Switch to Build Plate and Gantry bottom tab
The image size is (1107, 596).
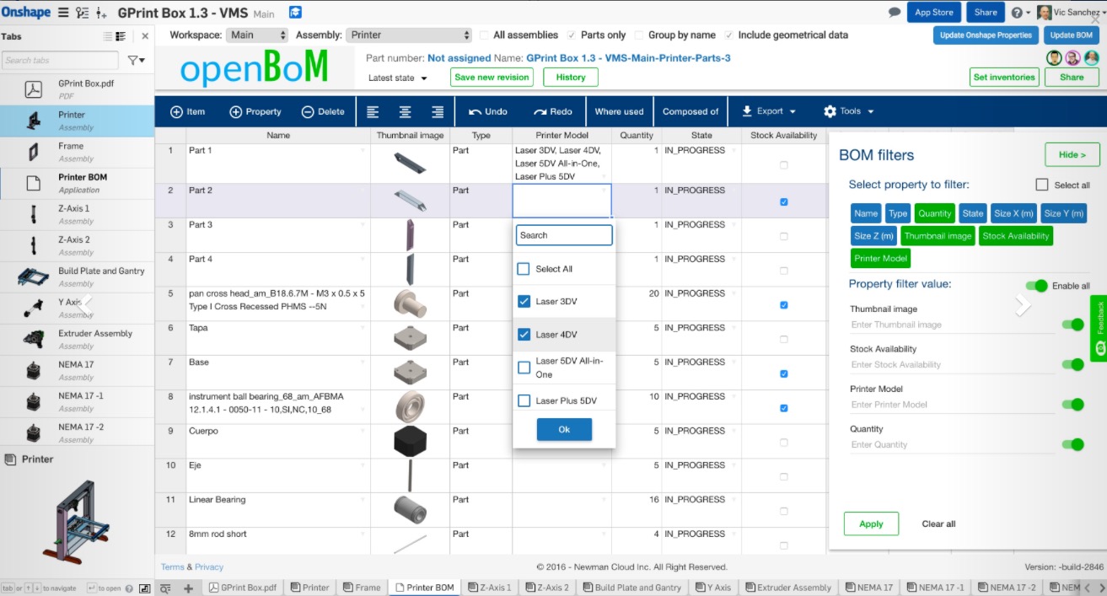631,588
